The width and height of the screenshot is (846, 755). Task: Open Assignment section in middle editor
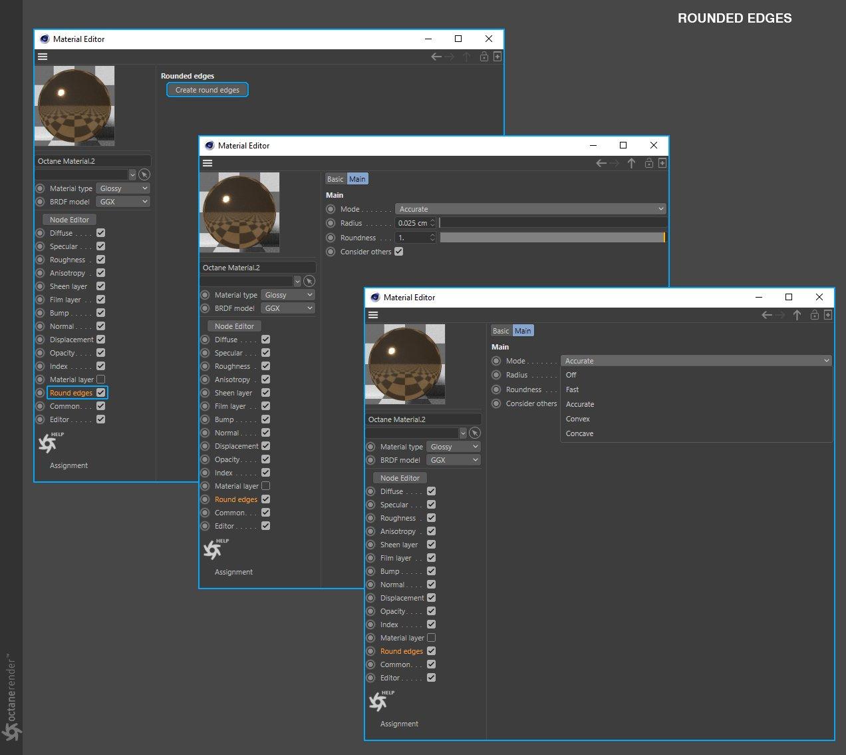point(233,572)
